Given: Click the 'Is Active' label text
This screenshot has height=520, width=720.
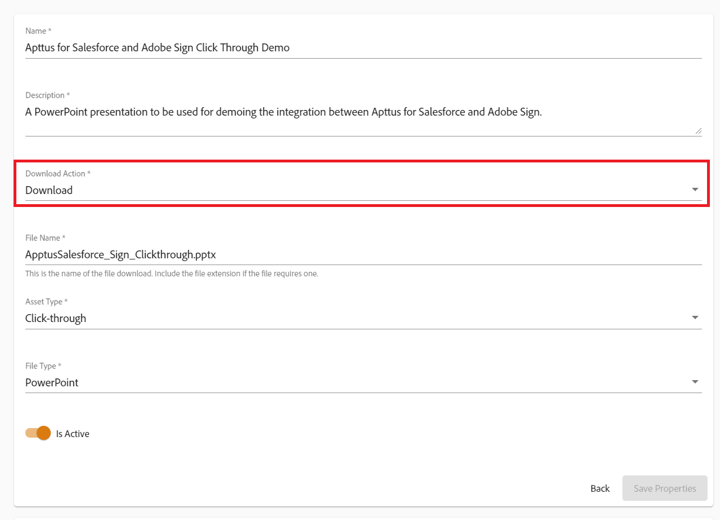Looking at the screenshot, I should point(73,434).
